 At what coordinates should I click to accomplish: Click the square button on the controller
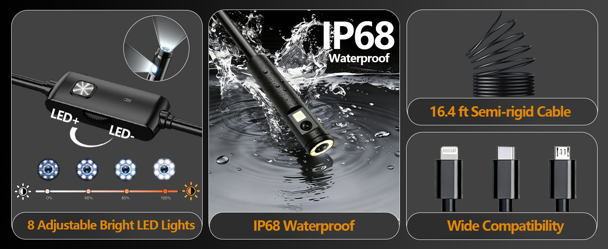coord(83,89)
